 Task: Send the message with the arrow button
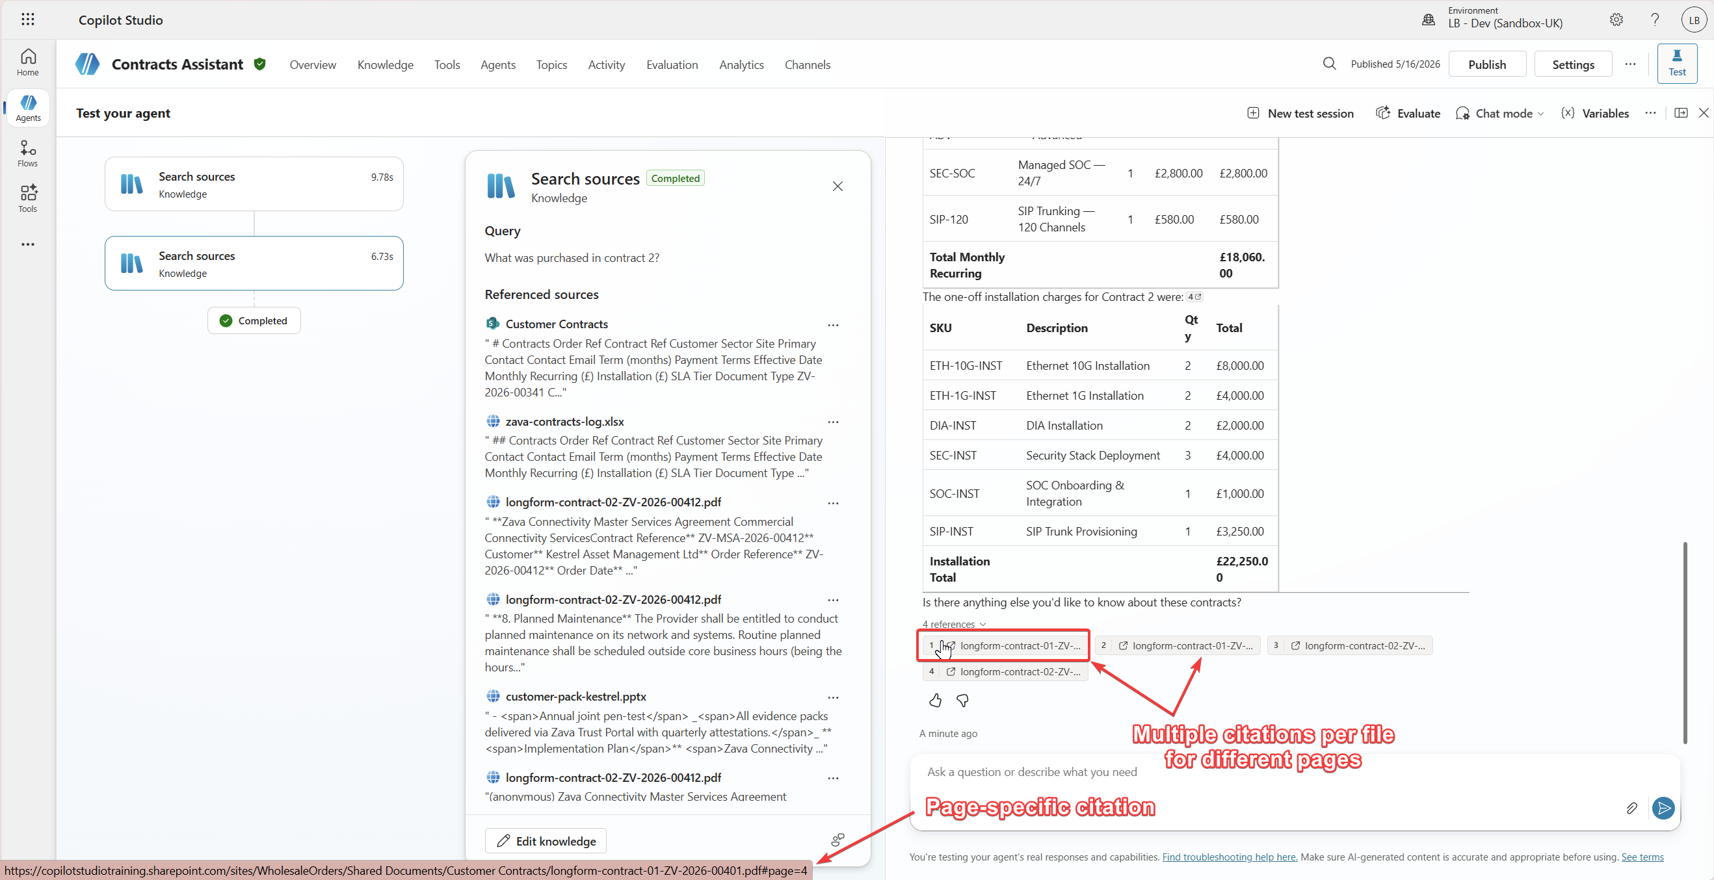point(1663,807)
